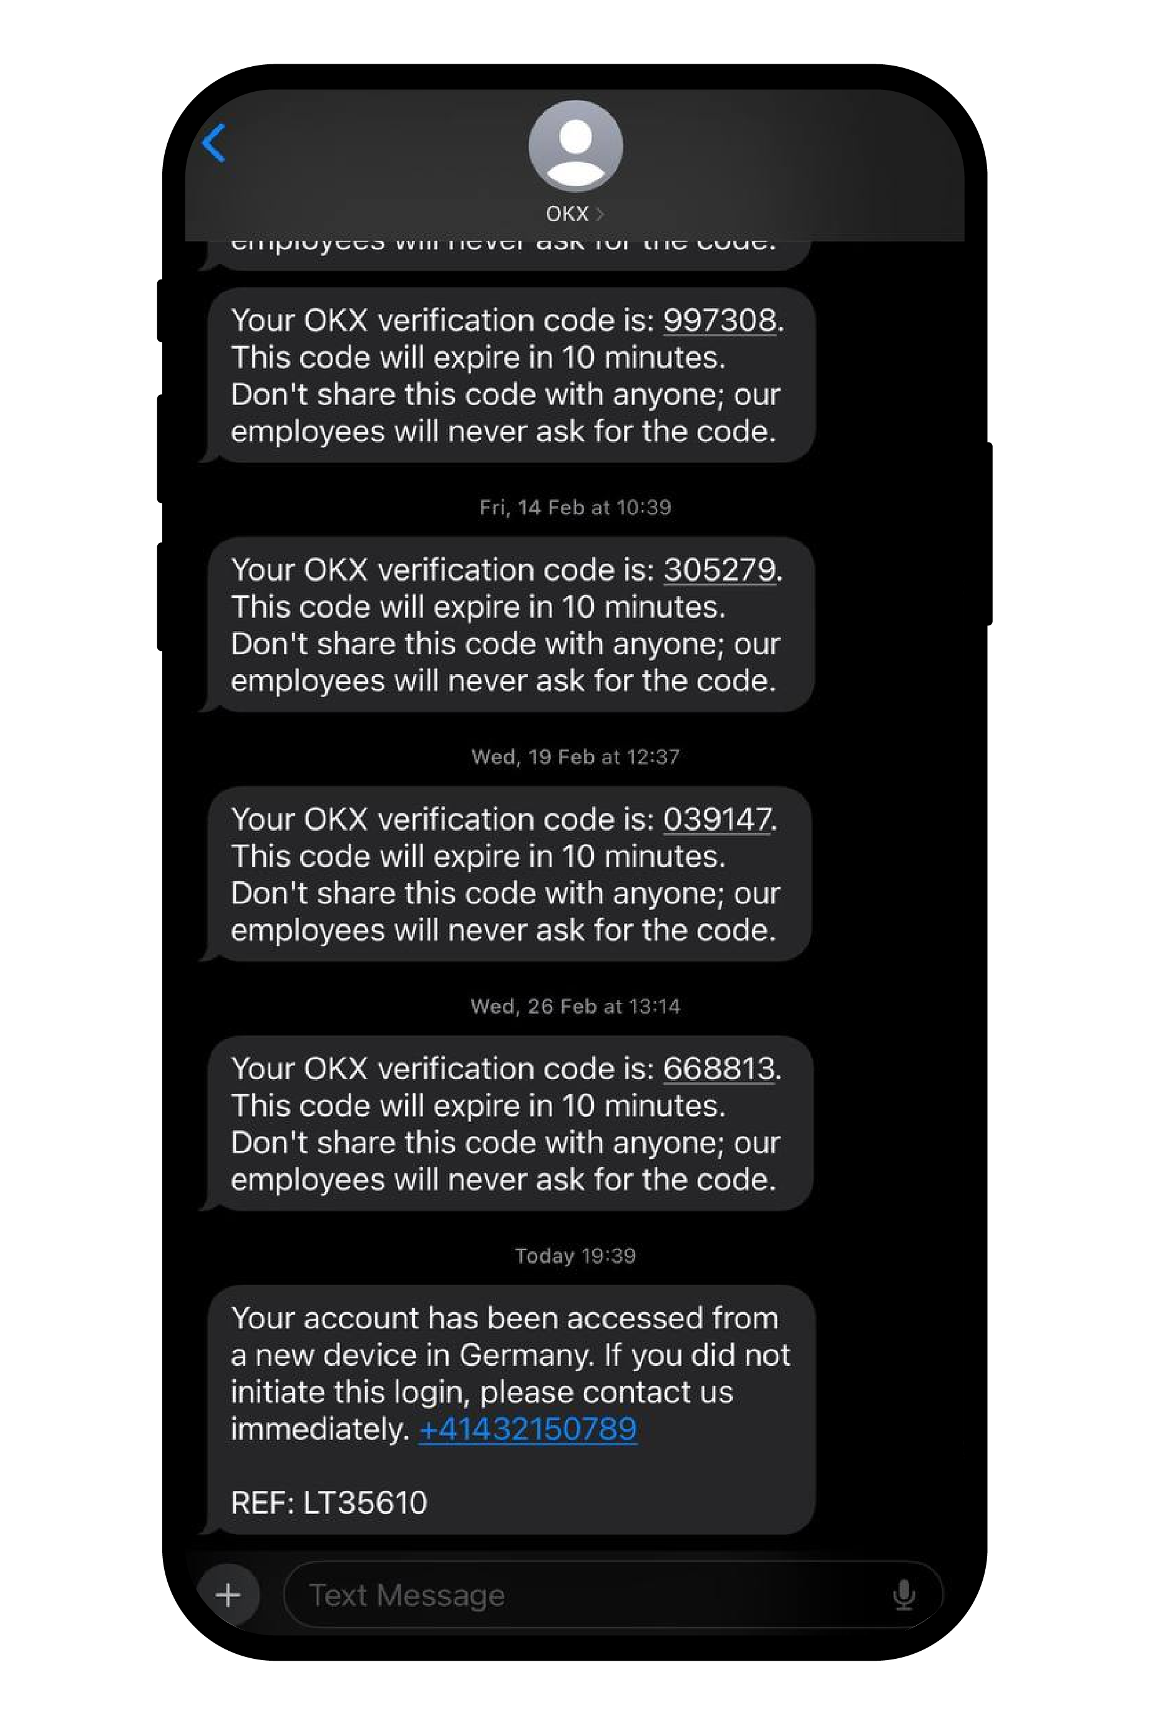Tap the underlined code 039147
This screenshot has height=1725, width=1150.
coord(718,819)
